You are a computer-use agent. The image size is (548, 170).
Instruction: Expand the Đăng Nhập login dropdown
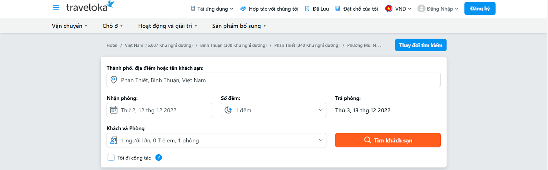(438, 9)
